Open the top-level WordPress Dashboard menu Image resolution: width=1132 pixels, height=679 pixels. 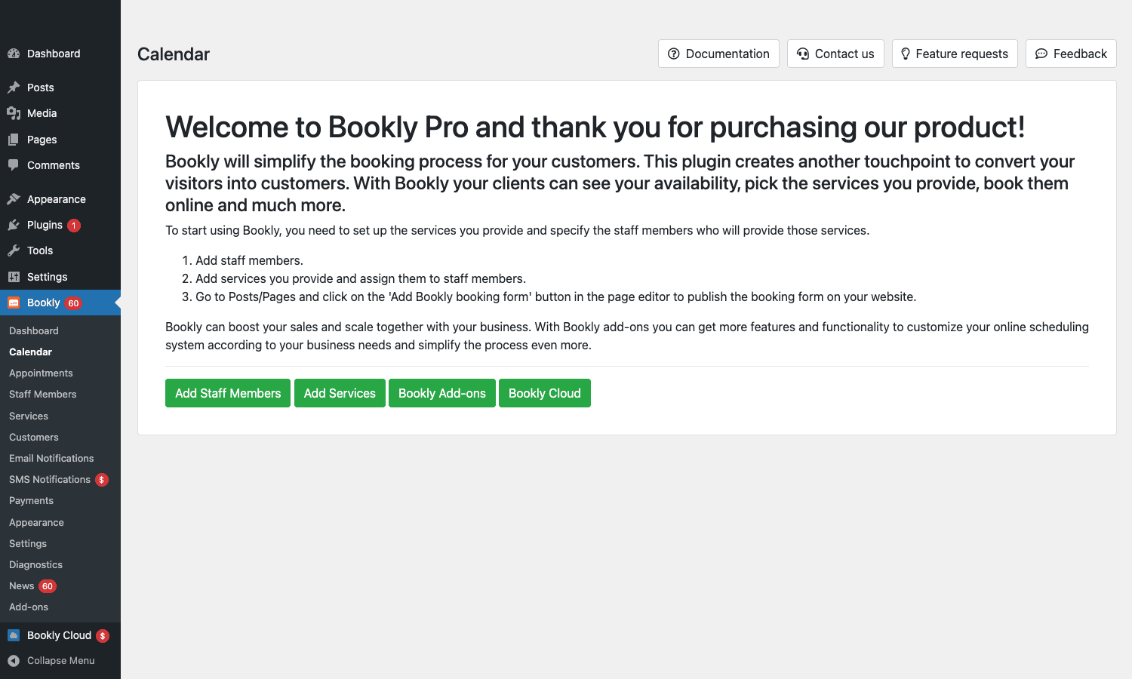[60, 54]
